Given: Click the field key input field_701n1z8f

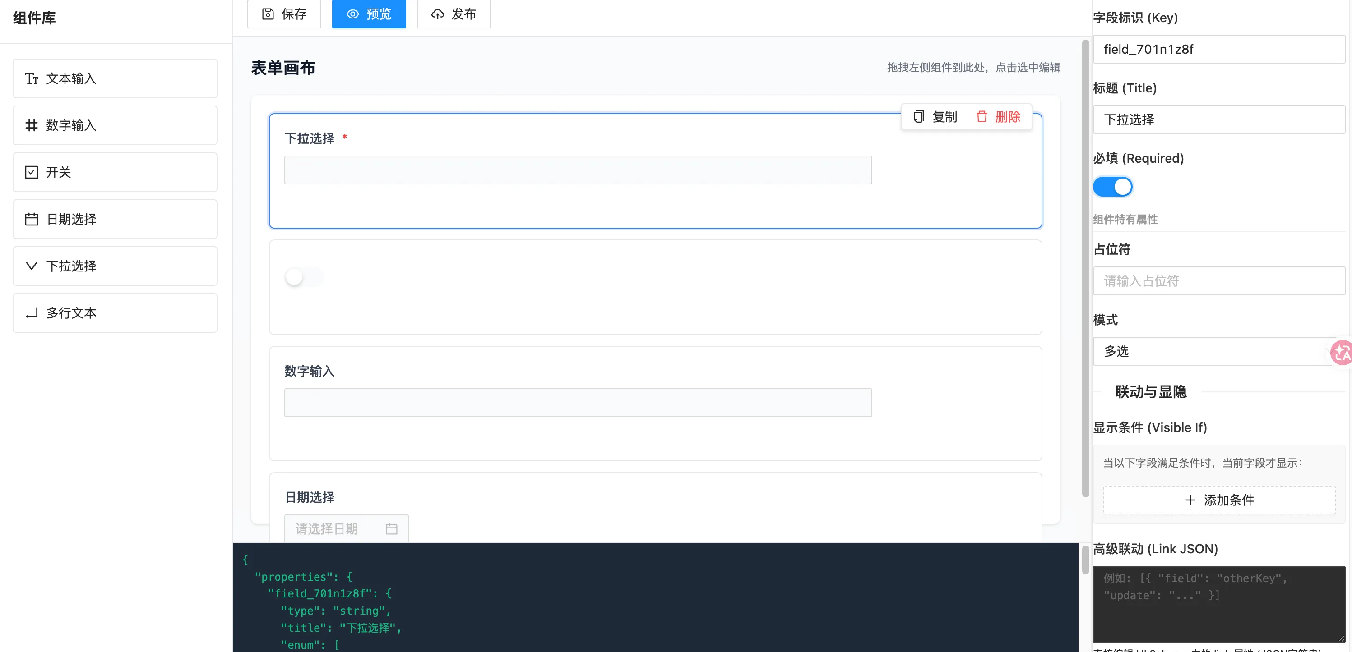Looking at the screenshot, I should coord(1219,49).
